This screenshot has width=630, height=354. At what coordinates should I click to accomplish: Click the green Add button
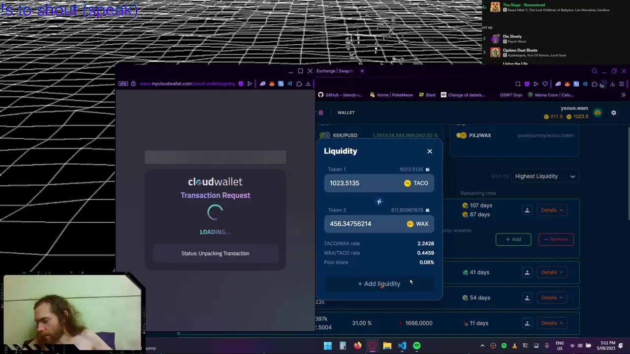pyautogui.click(x=513, y=239)
